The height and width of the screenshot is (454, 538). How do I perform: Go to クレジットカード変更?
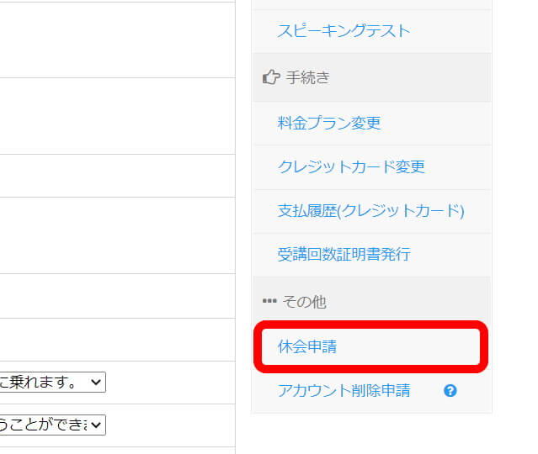[x=351, y=166]
